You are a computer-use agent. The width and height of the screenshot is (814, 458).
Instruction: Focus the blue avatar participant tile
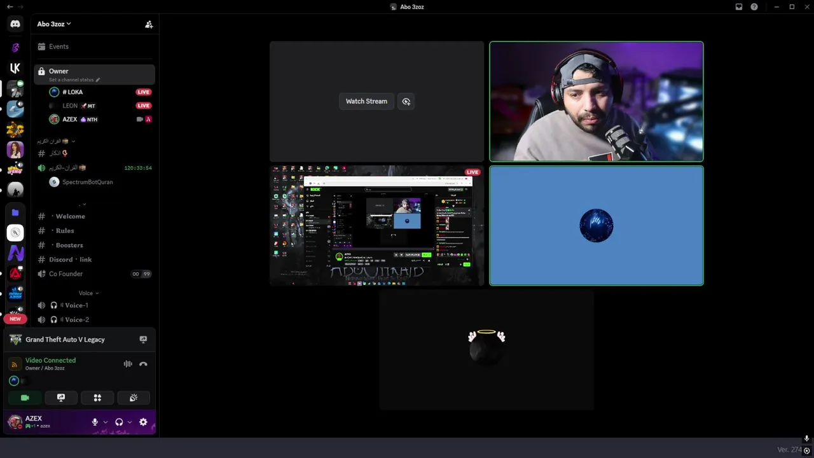[x=597, y=226]
